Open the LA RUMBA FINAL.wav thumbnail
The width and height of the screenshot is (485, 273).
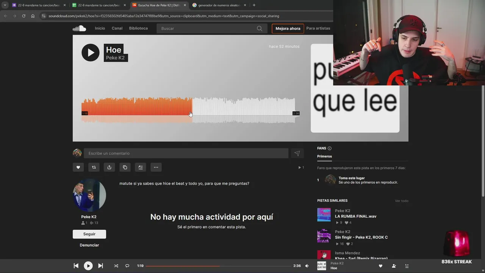[324, 215]
